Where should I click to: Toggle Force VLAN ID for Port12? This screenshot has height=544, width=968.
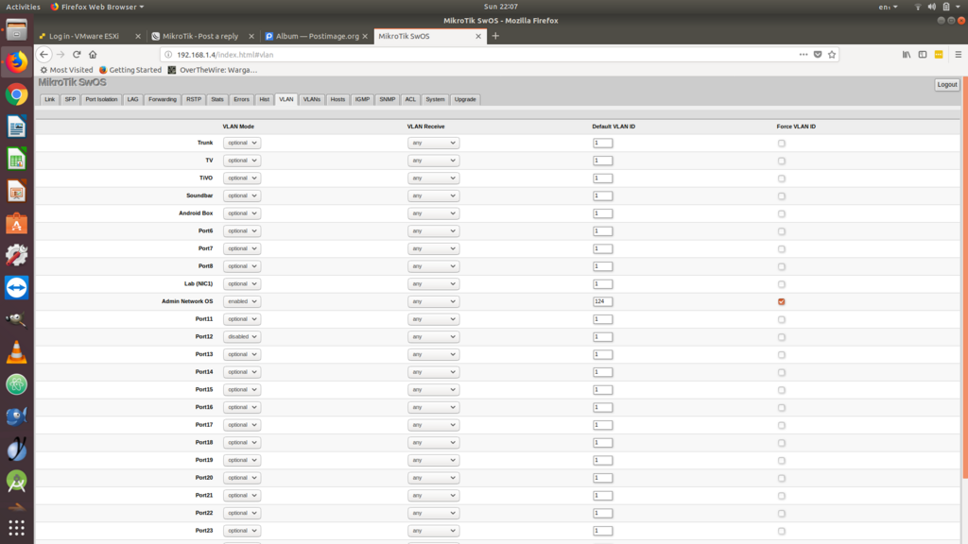[x=782, y=337]
